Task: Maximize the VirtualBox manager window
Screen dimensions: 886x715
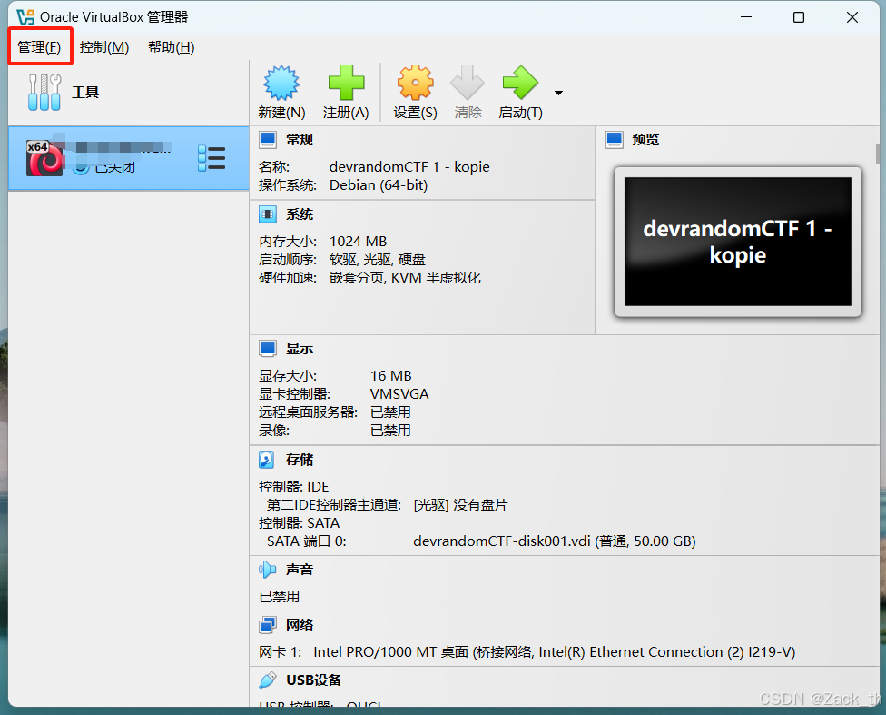Action: tap(799, 17)
